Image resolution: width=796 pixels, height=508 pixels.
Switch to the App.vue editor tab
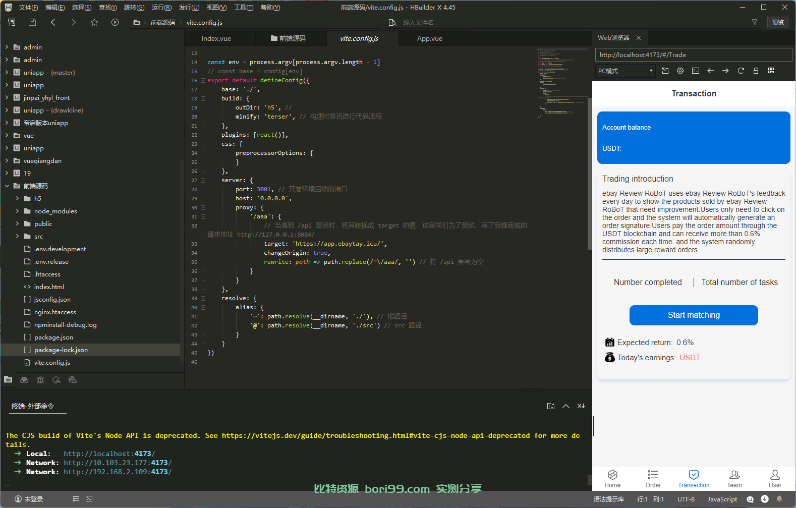pos(430,38)
